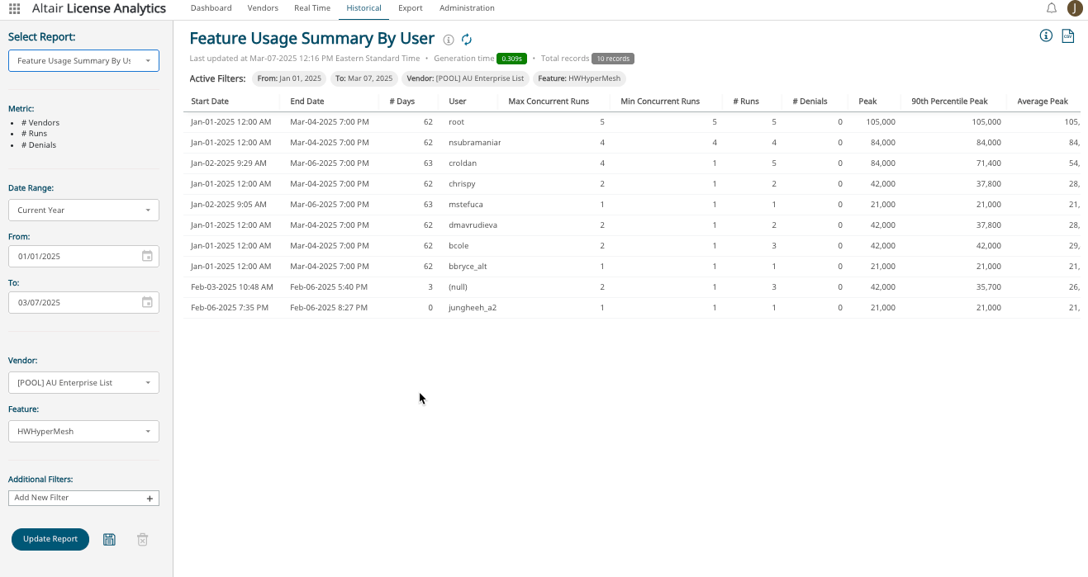
Task: Select the root user cell
Action: point(456,122)
